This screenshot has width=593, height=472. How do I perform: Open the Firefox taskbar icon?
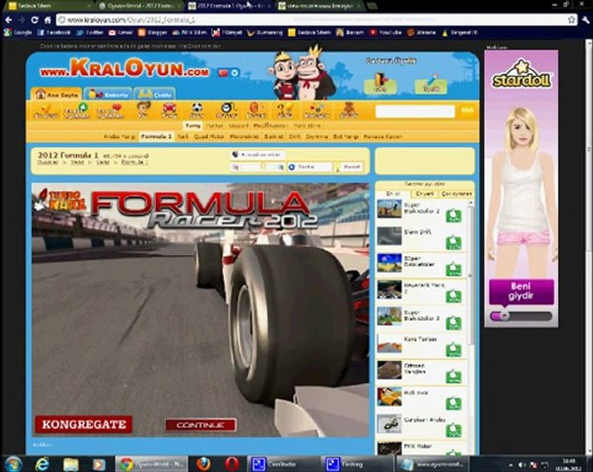click(203, 463)
